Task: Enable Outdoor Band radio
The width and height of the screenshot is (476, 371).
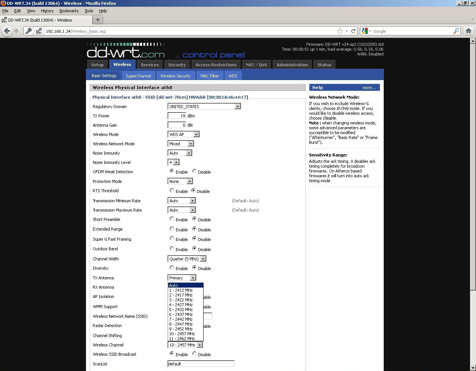Action: point(172,248)
